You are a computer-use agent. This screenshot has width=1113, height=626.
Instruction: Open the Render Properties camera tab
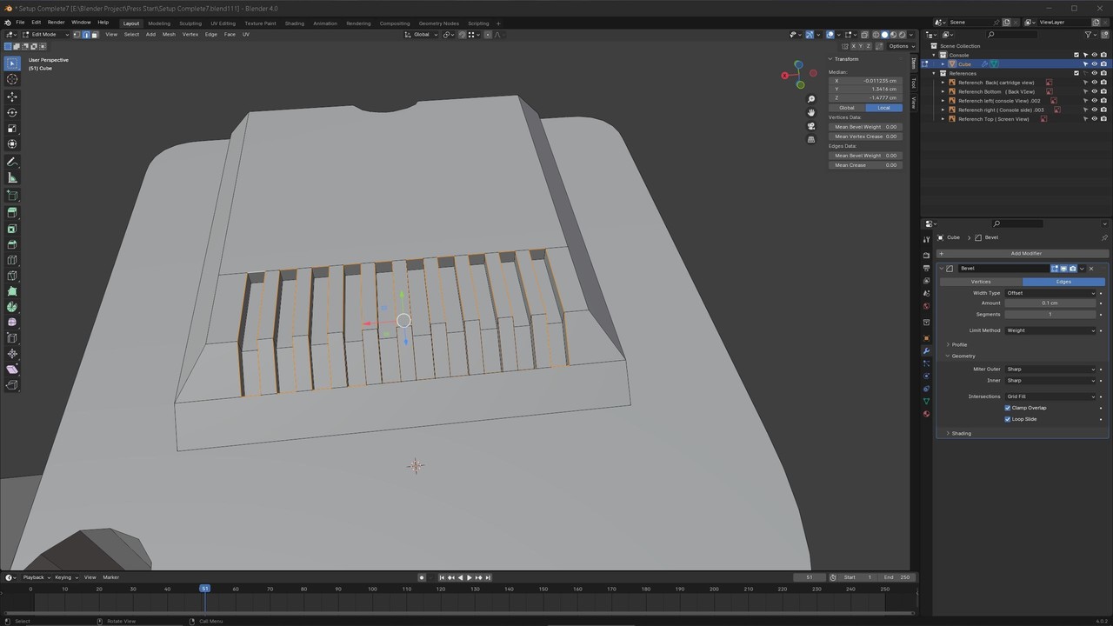pyautogui.click(x=926, y=255)
